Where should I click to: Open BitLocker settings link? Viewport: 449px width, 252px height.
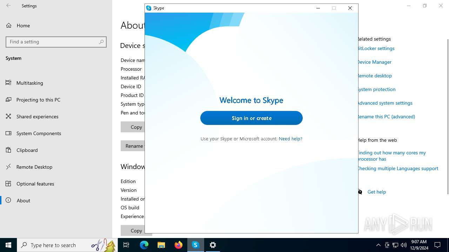click(376, 48)
